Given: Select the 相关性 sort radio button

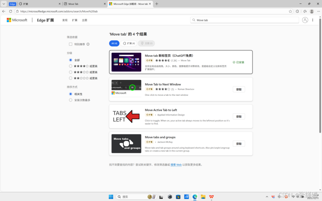Looking at the screenshot, I should point(71,94).
